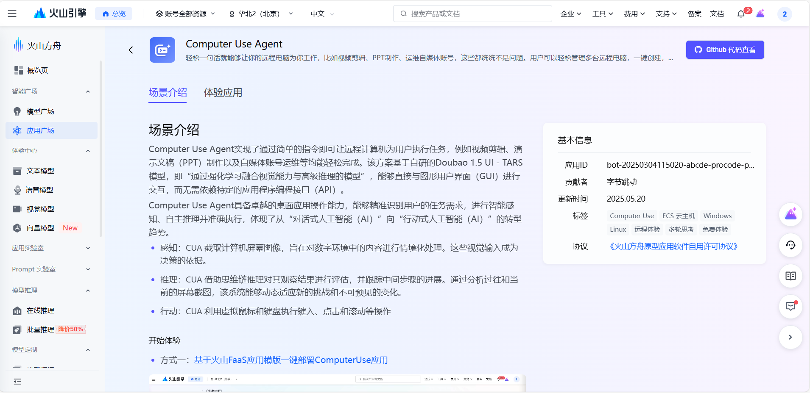Click the 在线推理 chart icon
This screenshot has width=810, height=393.
tap(17, 310)
